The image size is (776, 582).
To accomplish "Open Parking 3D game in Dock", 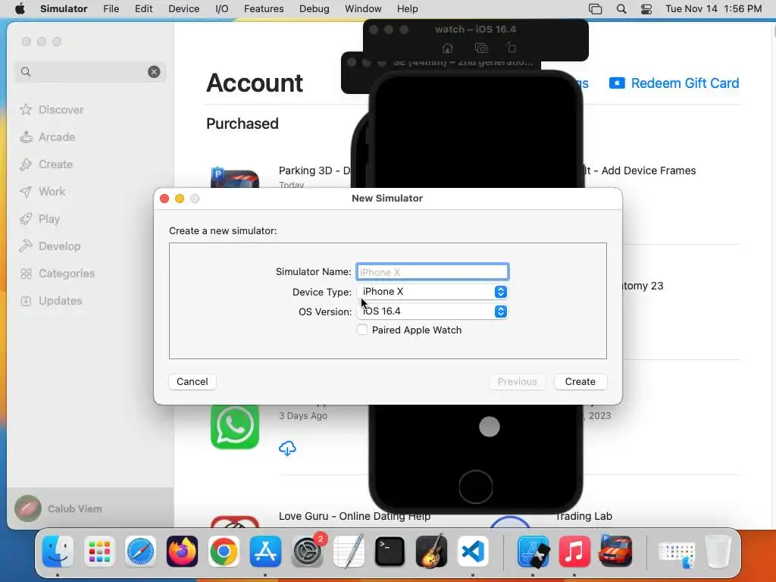I will pos(615,552).
